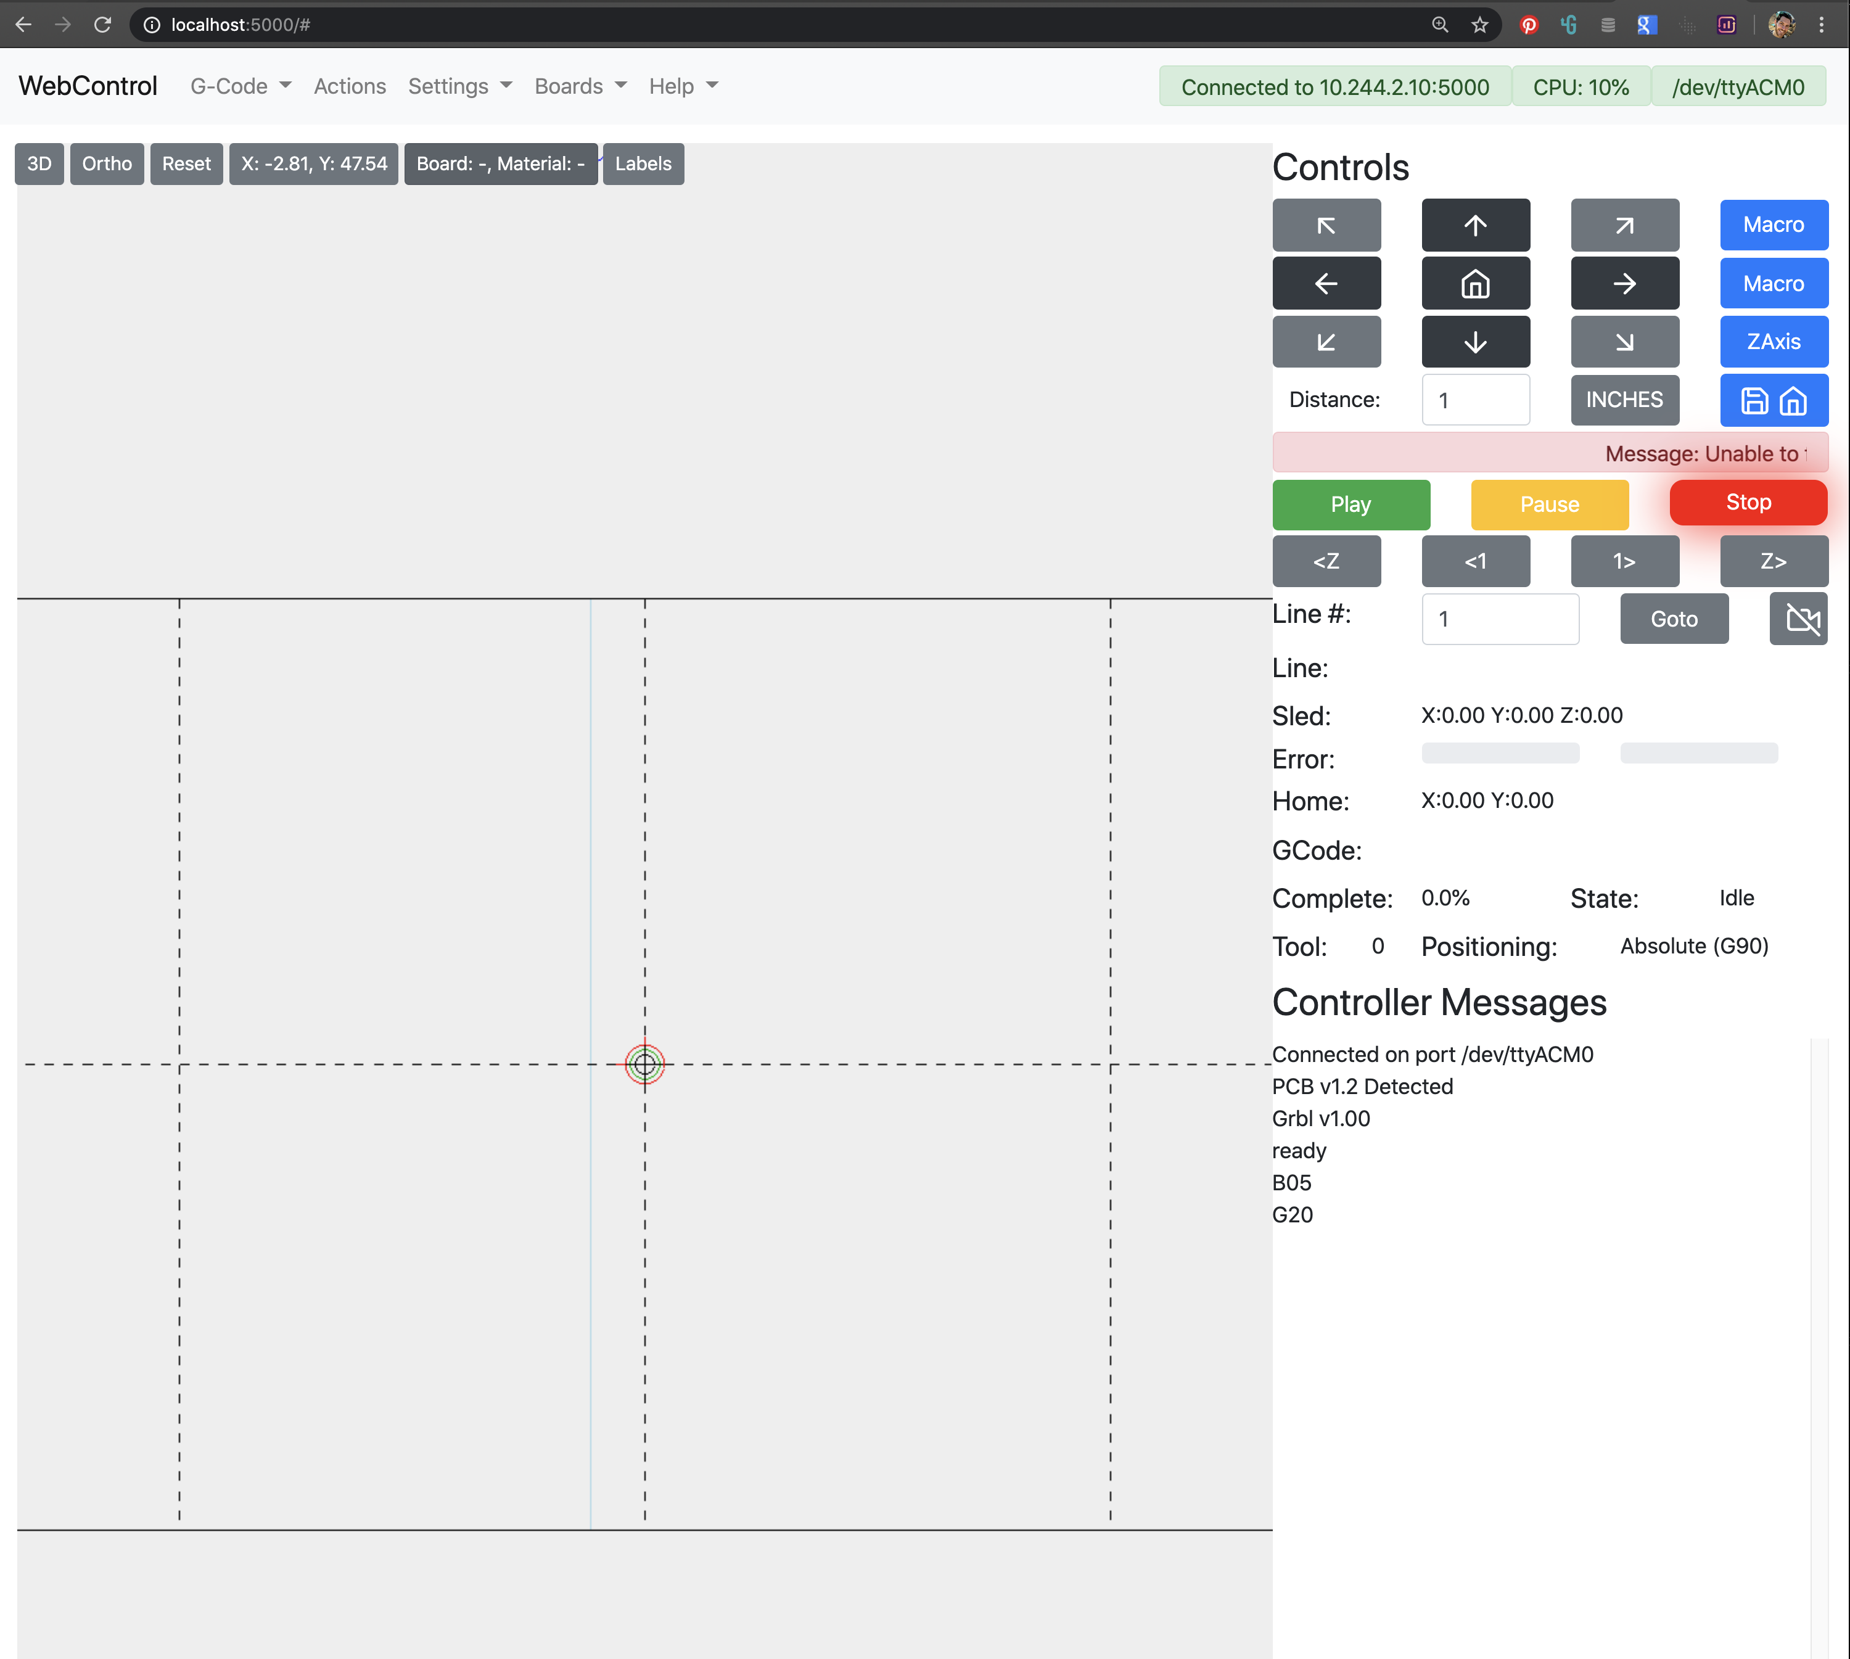The image size is (1850, 1659).
Task: Expand the Settings dropdown
Action: tap(459, 86)
